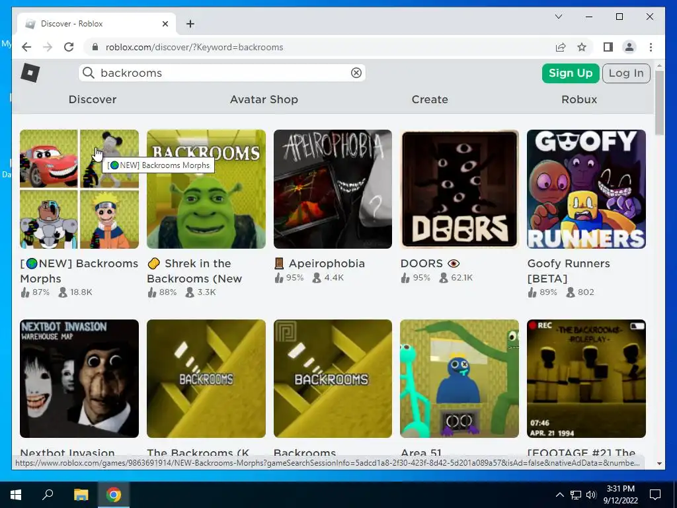Click the search magnifier icon in Roblox

point(89,73)
